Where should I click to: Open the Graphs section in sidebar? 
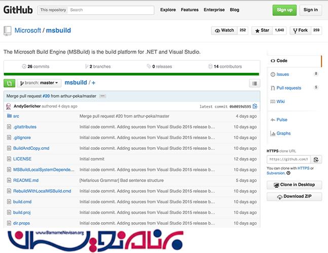click(283, 134)
